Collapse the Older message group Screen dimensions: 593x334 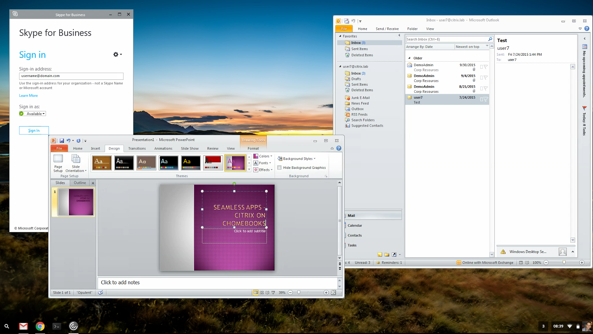(x=409, y=58)
